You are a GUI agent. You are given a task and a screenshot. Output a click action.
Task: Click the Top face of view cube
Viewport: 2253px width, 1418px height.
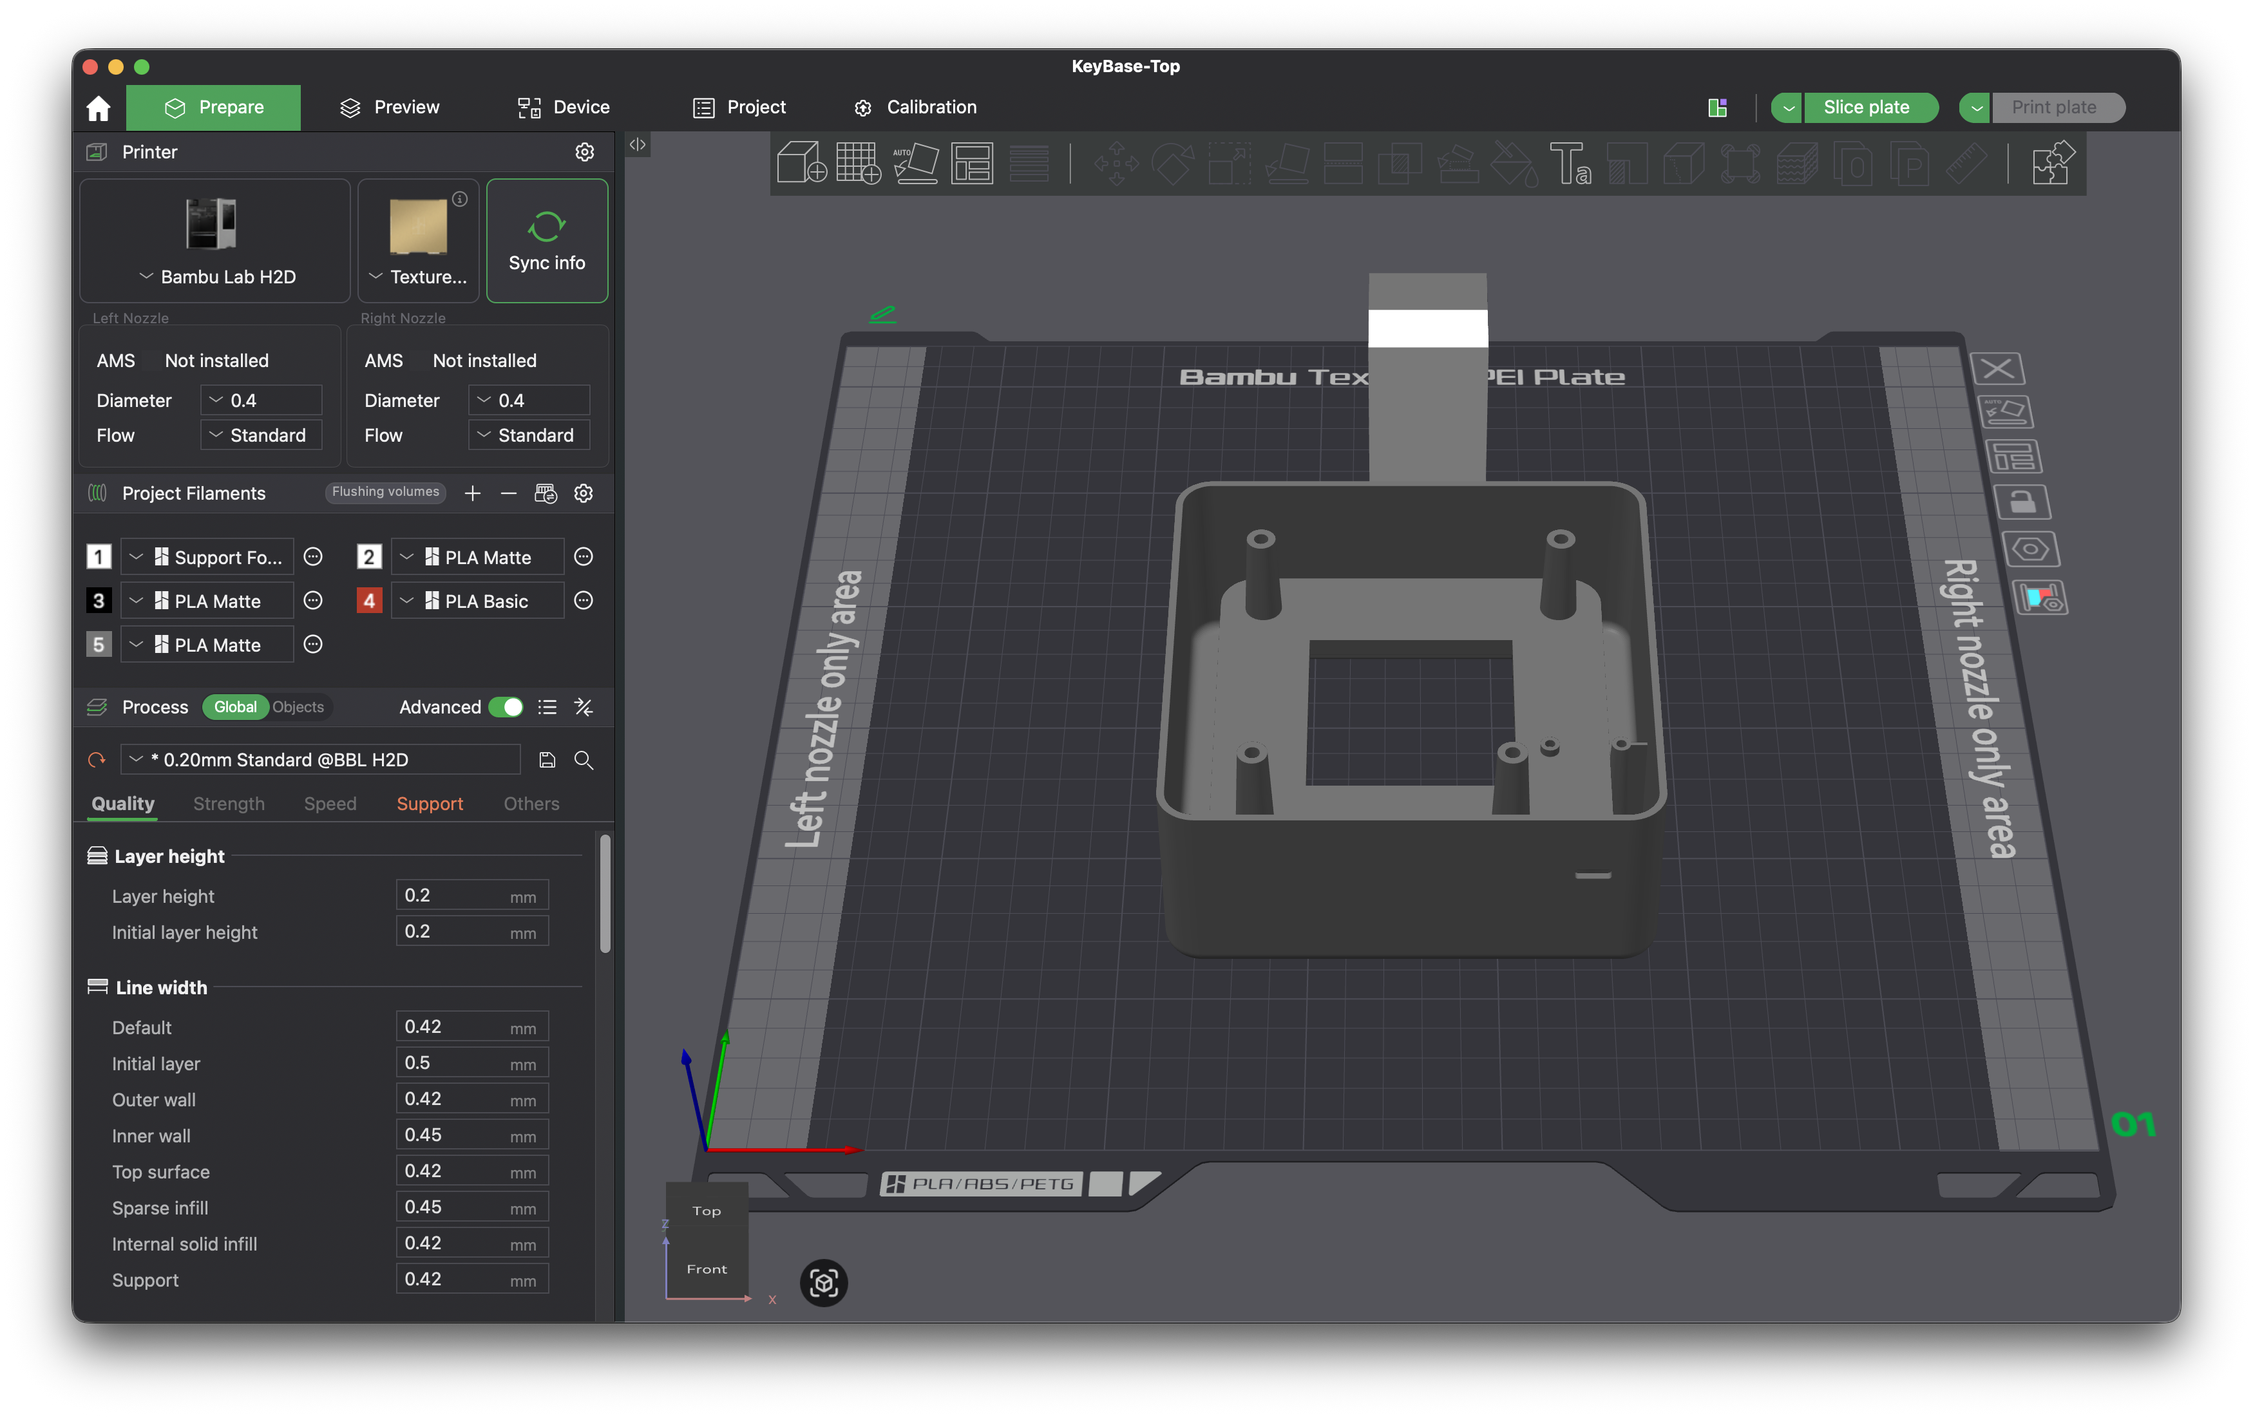707,1211
